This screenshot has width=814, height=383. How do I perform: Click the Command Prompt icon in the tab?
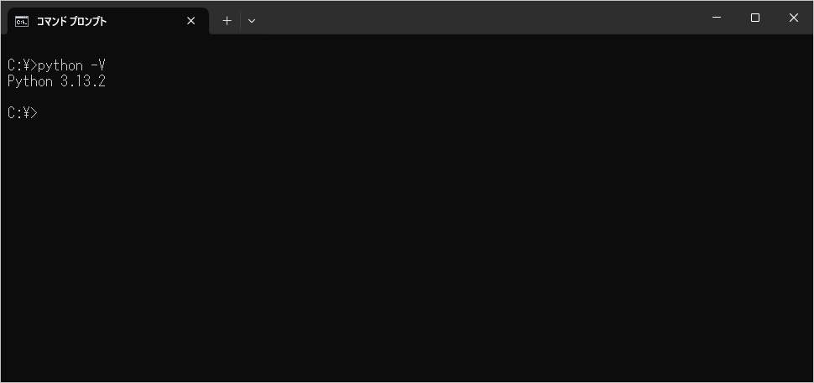pos(22,21)
